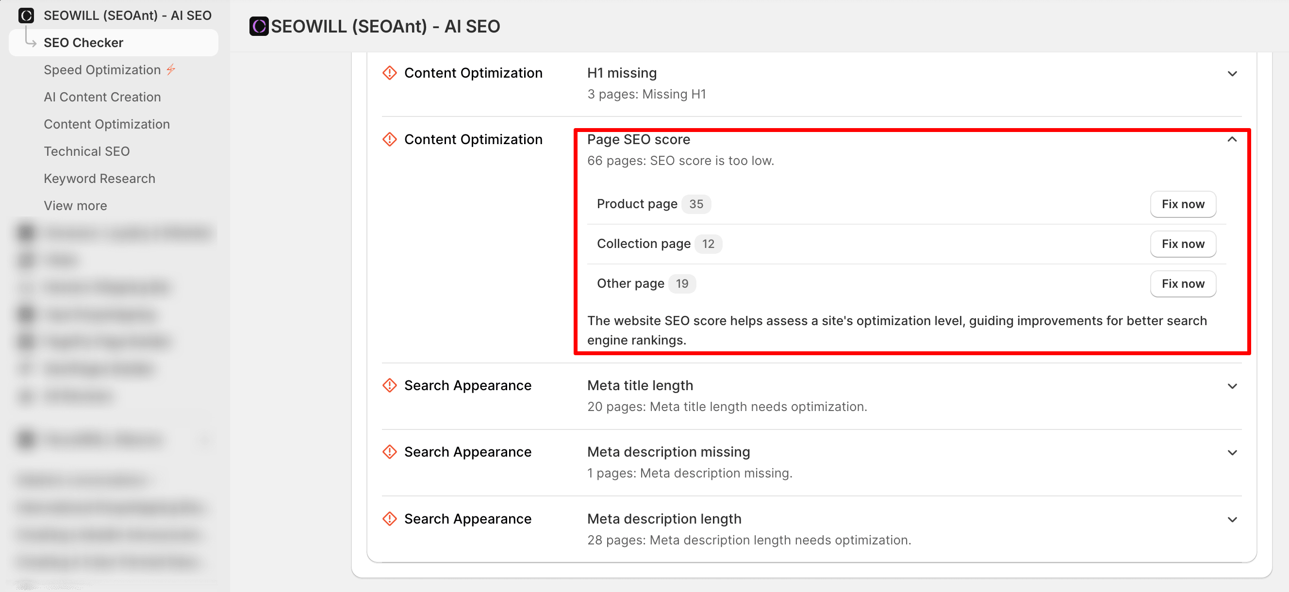This screenshot has width=1289, height=592.
Task: Click the Meta title length warning icon
Action: (389, 385)
